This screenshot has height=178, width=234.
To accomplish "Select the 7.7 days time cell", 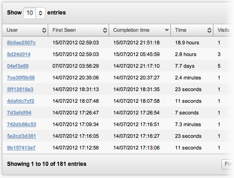I will pyautogui.click(x=185, y=66).
